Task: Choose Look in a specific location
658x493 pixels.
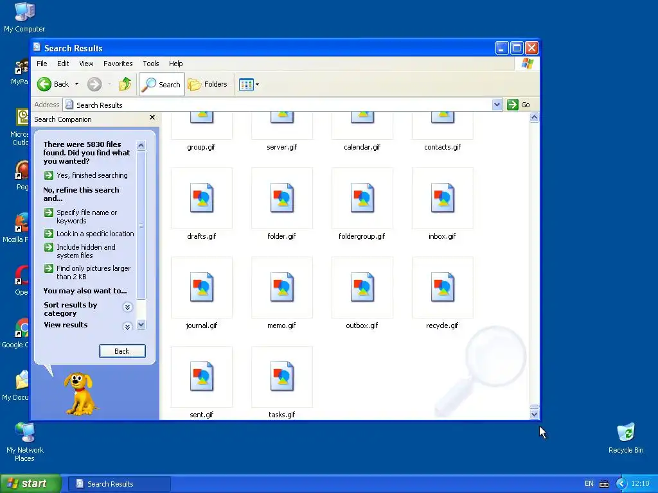Action: click(89, 234)
